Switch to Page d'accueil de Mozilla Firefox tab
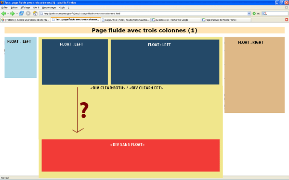Screen dimensions: 289x180 [x=226, y=20]
